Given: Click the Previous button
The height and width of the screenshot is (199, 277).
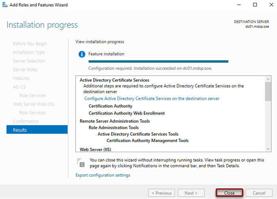Looking at the screenshot, I should click(x=161, y=193).
